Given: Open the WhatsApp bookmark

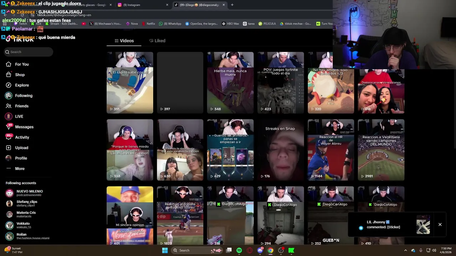Looking at the screenshot, I should (x=170, y=24).
